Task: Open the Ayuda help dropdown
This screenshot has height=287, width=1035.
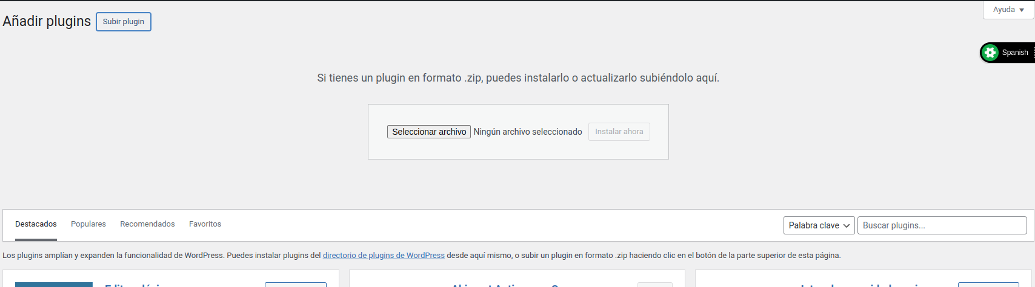Action: [x=1008, y=10]
